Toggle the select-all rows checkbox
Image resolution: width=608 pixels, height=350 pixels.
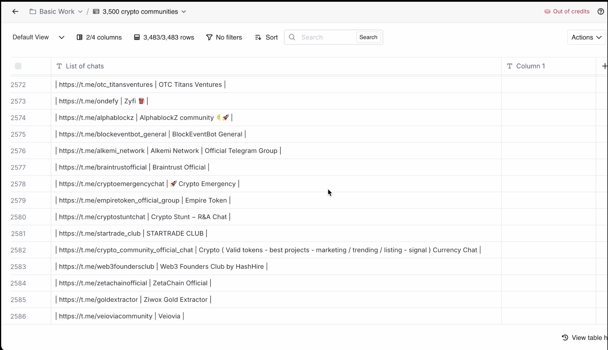click(x=18, y=66)
